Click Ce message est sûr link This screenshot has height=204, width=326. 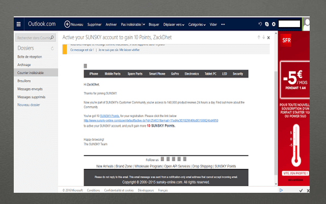pos(82,50)
